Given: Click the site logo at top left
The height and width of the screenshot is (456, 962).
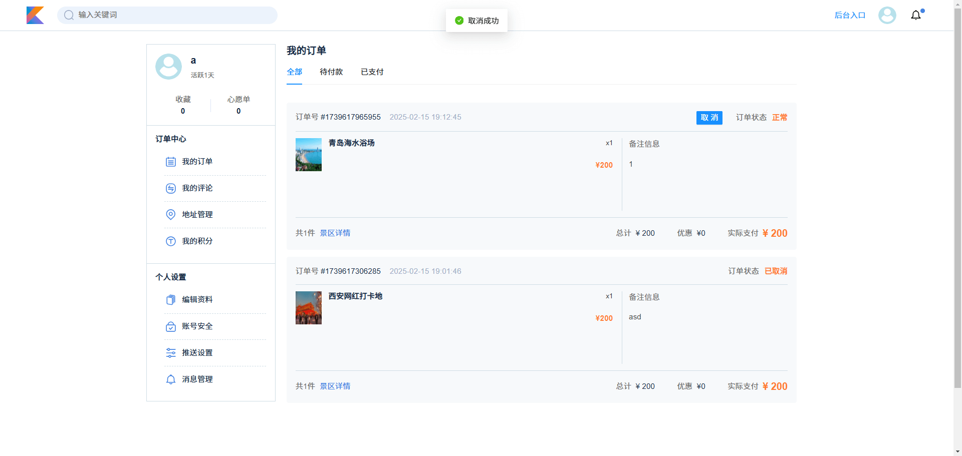Looking at the screenshot, I should click(x=35, y=15).
